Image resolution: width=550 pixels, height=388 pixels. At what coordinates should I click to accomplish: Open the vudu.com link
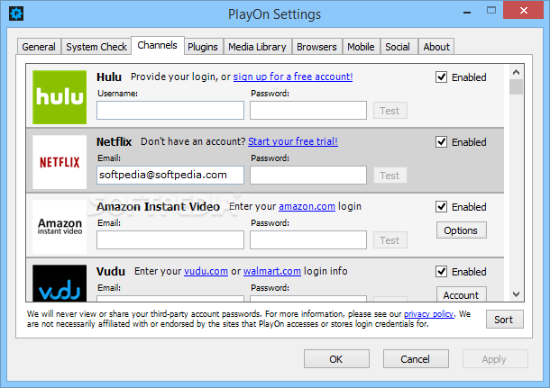pos(206,271)
